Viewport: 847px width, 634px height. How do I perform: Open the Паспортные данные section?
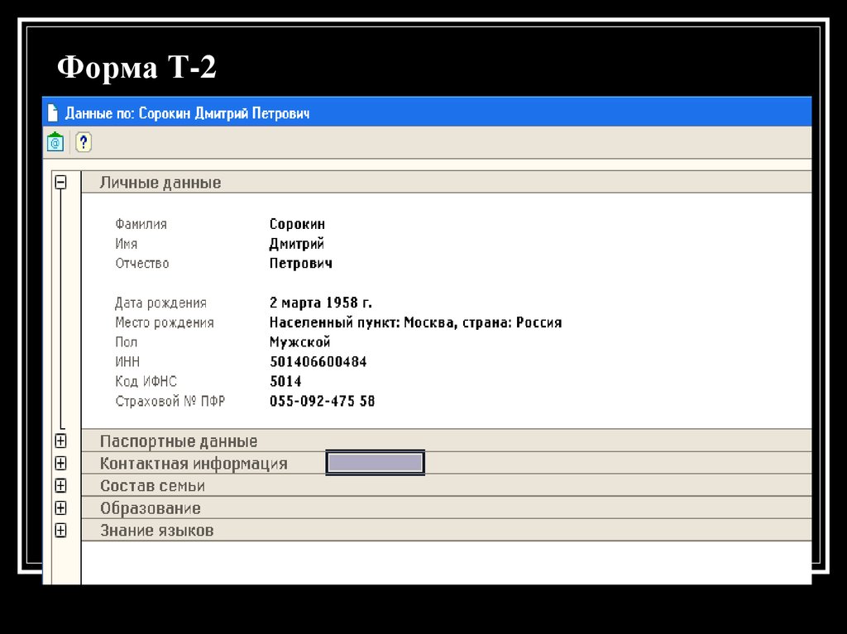point(178,441)
